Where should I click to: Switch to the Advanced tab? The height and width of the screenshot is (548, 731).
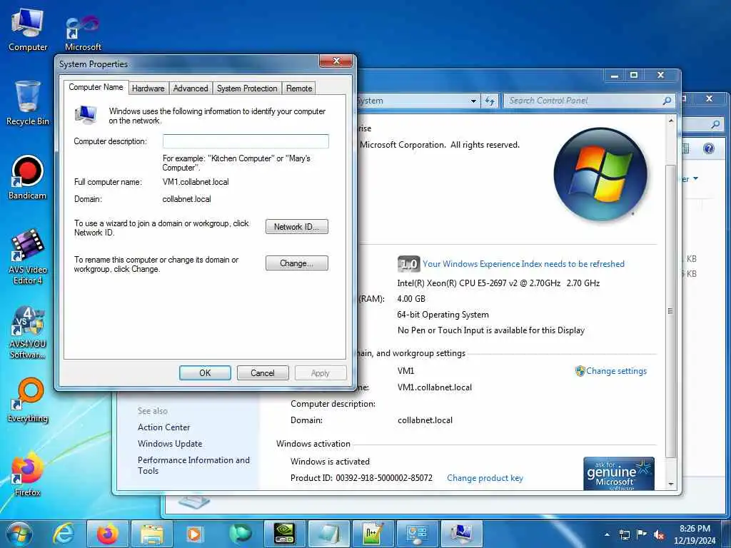coord(190,88)
